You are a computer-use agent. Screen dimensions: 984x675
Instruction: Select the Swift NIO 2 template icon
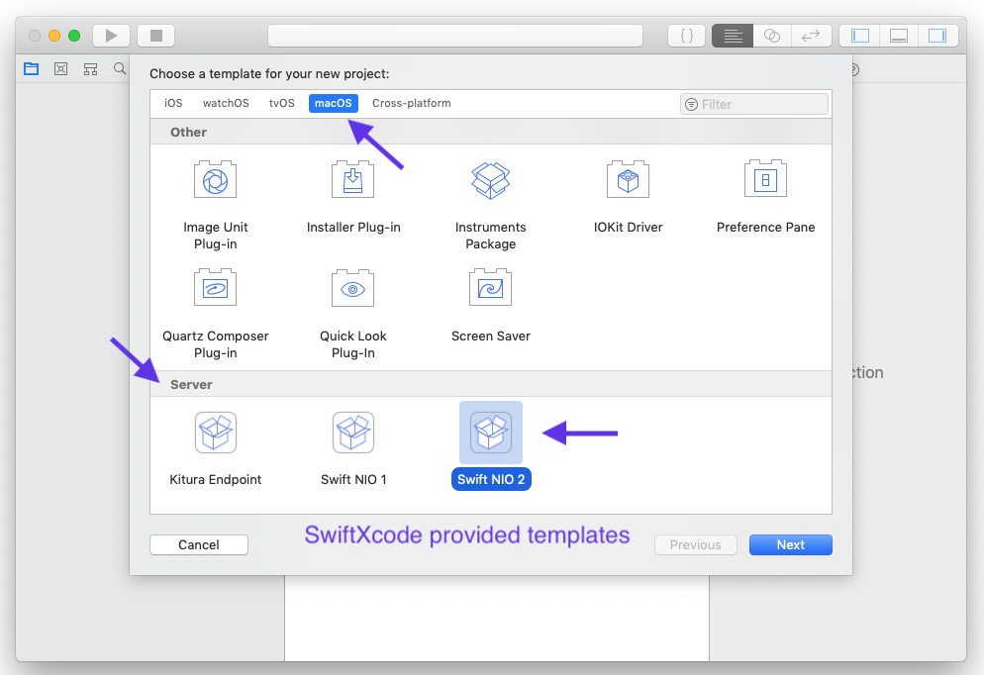[491, 433]
